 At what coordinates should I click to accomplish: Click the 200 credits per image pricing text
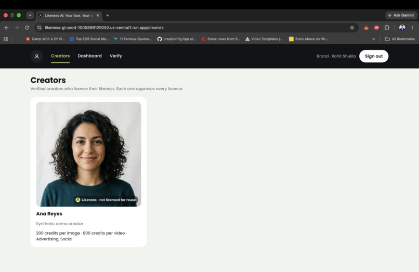58,233
